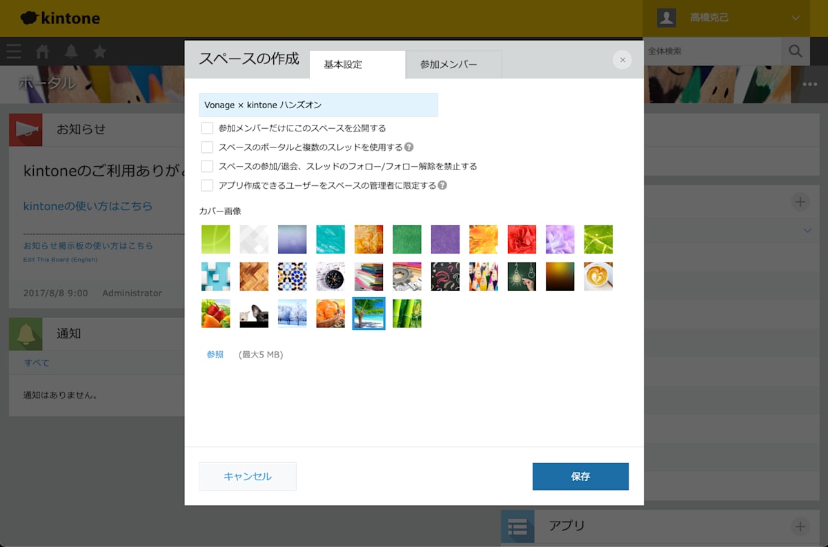This screenshot has width=828, height=547.
Task: Expand the chevron in the right side panel
Action: pyautogui.click(x=807, y=230)
